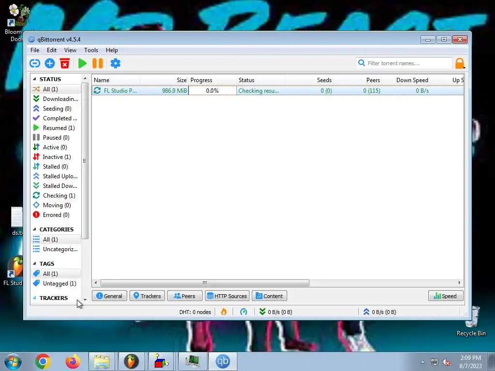Screen dimensions: 495x371
Task: Select the Untagged (1) filter
Action: pos(56,284)
